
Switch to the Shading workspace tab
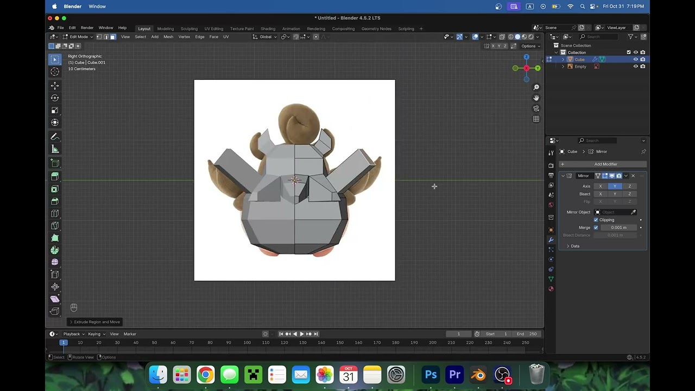point(268,29)
